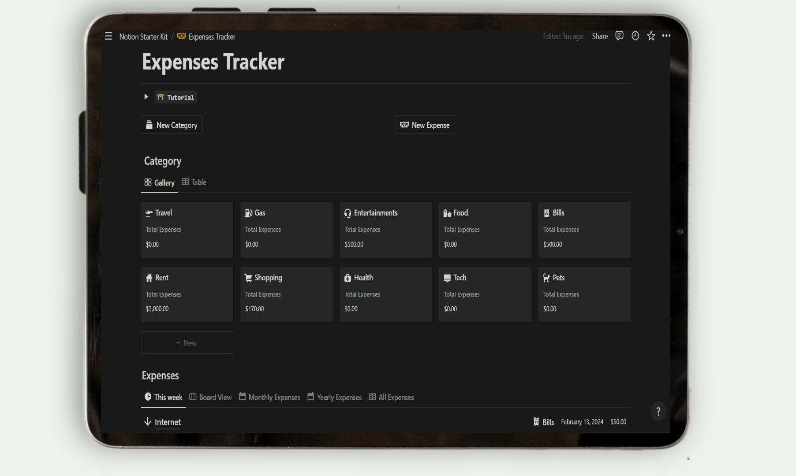Click the February 13, 2024 date
The width and height of the screenshot is (796, 476).
click(582, 422)
